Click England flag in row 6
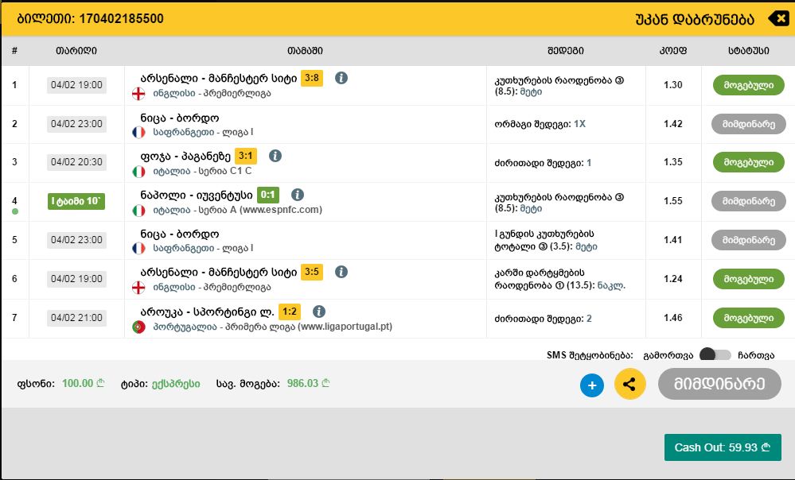795x480 pixels. tap(138, 288)
